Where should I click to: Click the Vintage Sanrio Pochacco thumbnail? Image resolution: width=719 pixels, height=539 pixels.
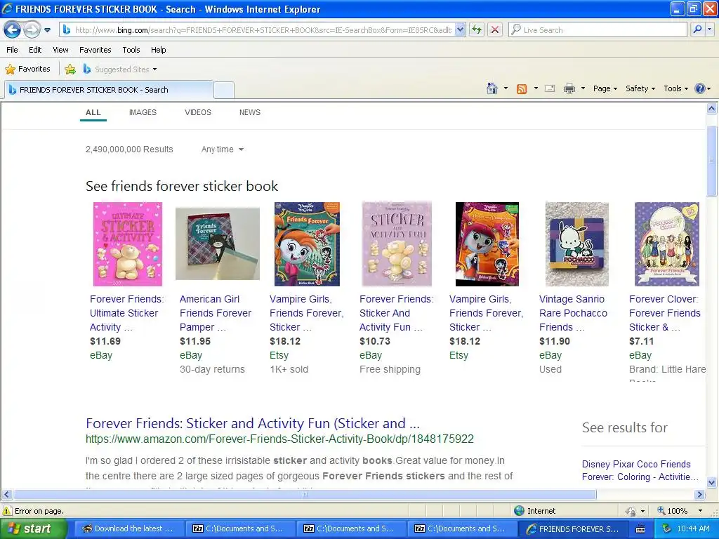point(577,244)
